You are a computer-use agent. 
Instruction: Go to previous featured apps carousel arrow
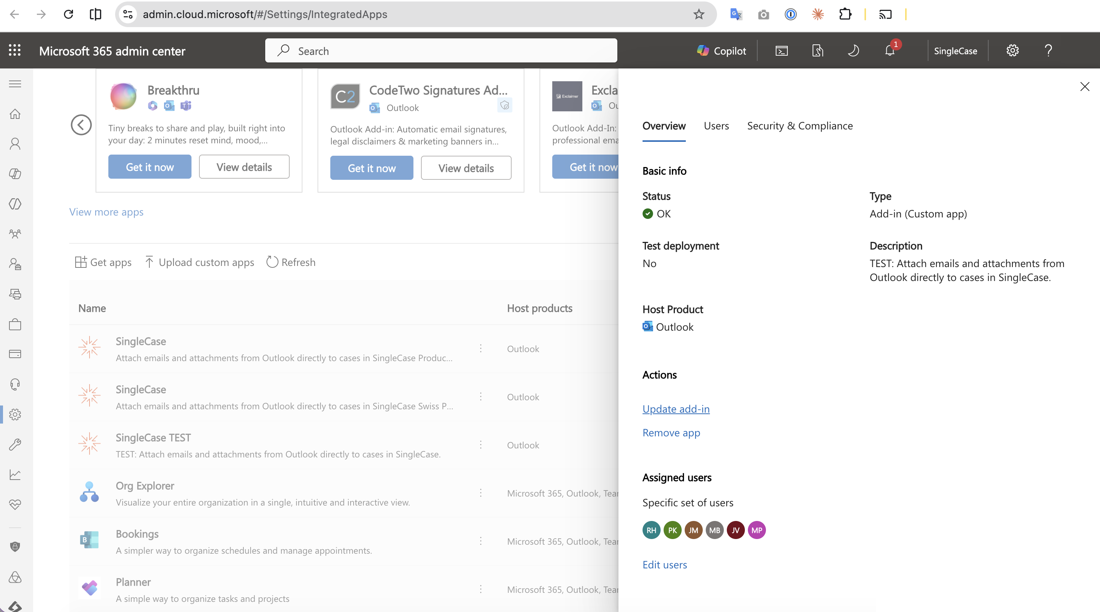81,125
